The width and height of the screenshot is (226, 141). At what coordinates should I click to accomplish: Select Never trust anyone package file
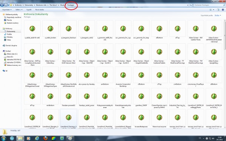point(159,118)
